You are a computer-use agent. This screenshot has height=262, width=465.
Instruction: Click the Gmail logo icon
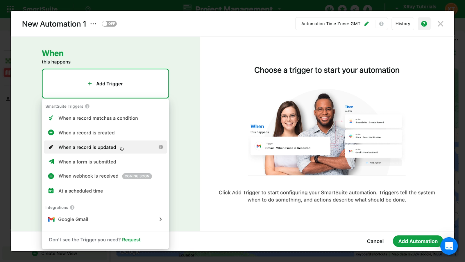pyautogui.click(x=51, y=219)
